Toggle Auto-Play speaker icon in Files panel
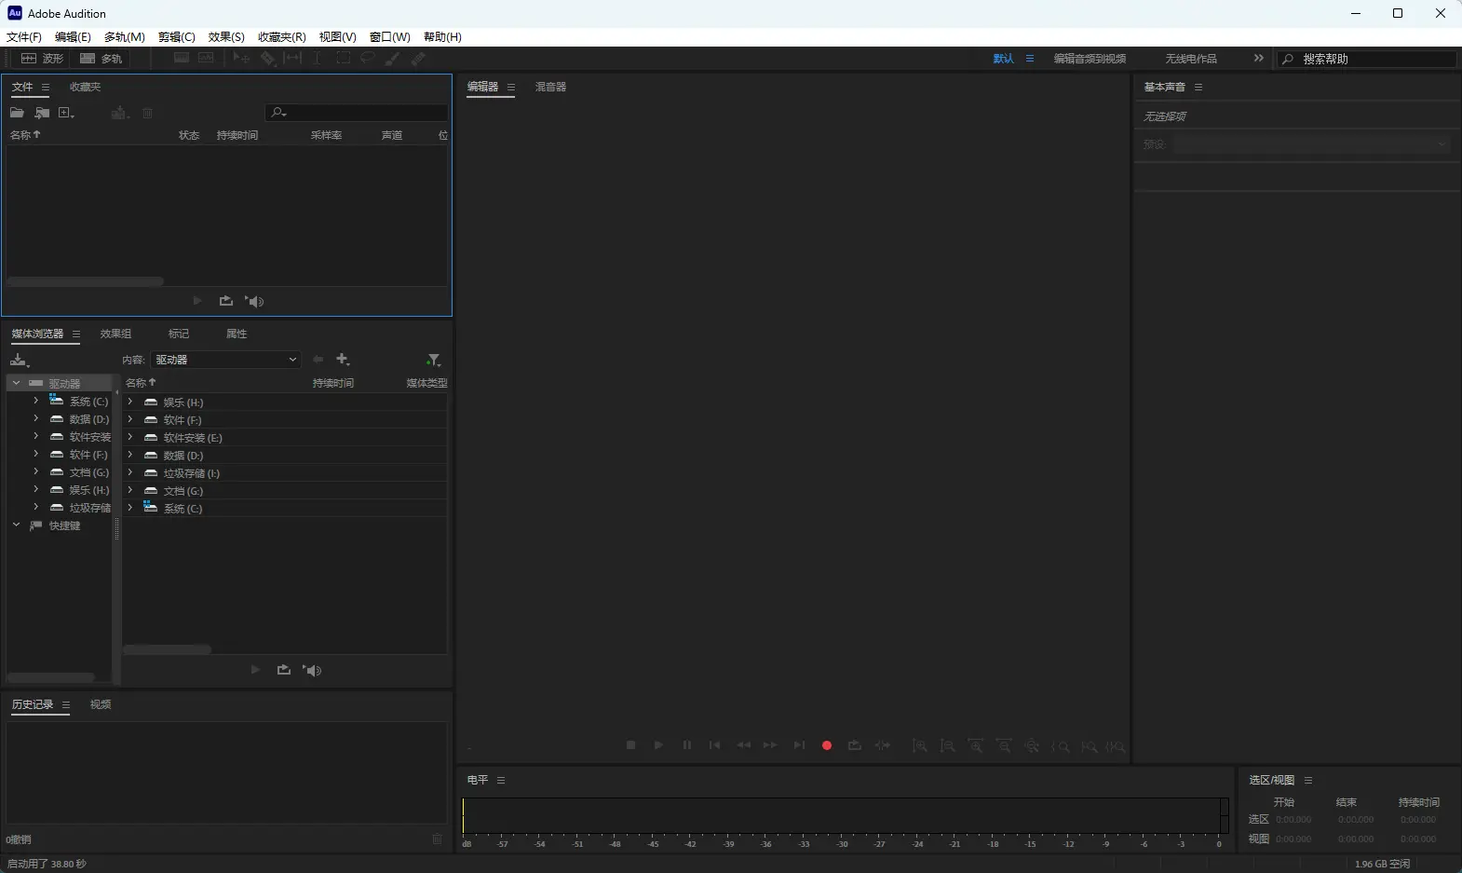This screenshot has height=873, width=1462. tap(254, 301)
